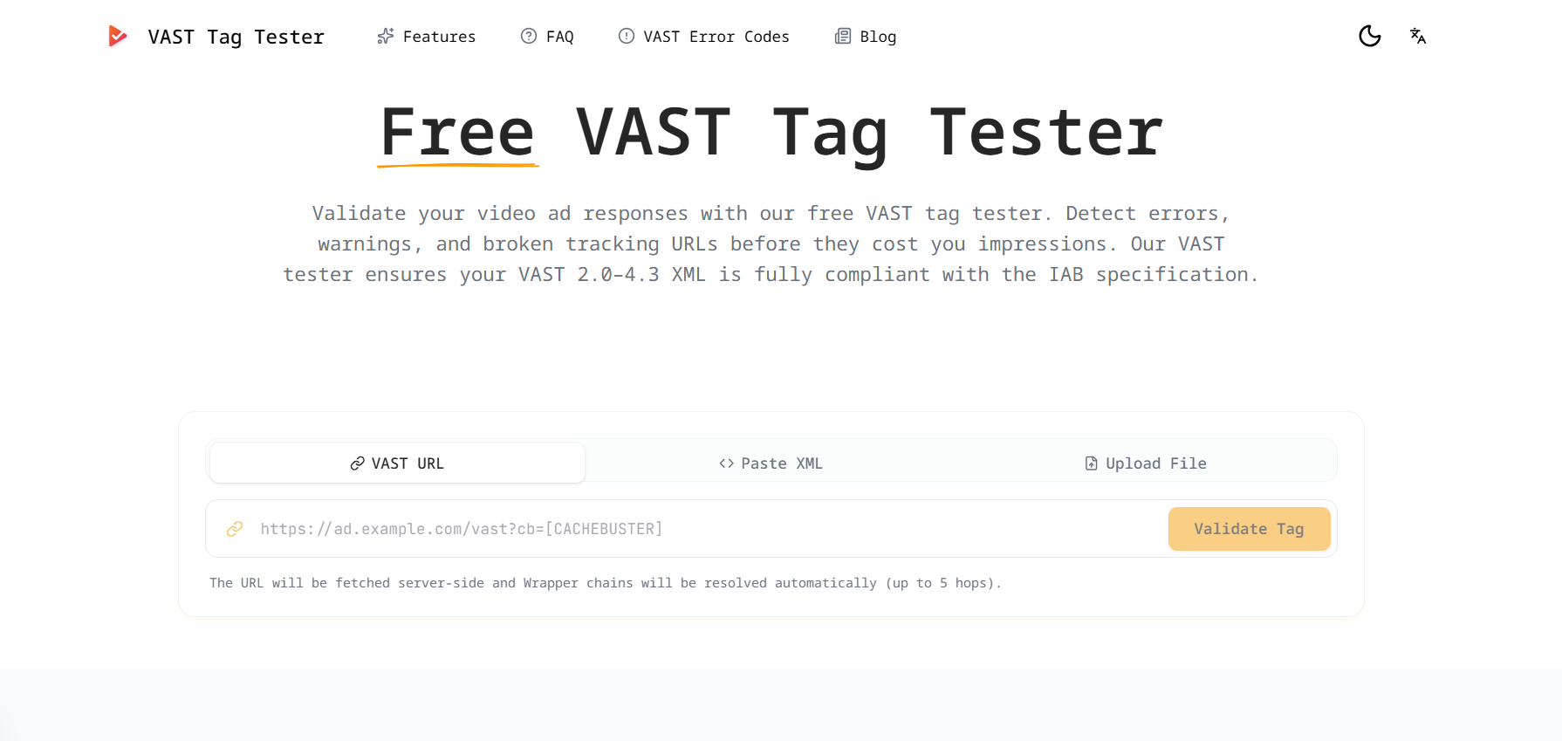
Task: Click the Features sparkle icon
Action: (385, 37)
